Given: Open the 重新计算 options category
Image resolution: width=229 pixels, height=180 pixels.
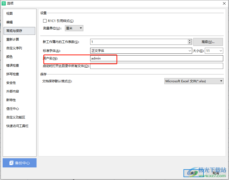Looking at the screenshot, I should click(19, 40).
